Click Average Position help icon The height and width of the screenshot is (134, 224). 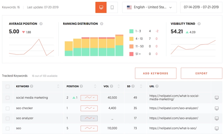(x=41, y=24)
